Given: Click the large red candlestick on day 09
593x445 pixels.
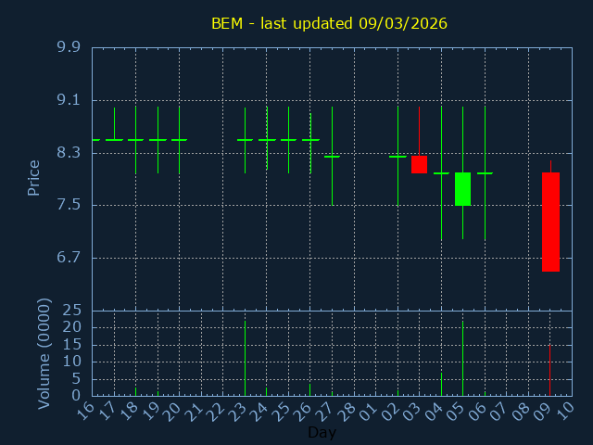Looking at the screenshot, I should (x=550, y=222).
